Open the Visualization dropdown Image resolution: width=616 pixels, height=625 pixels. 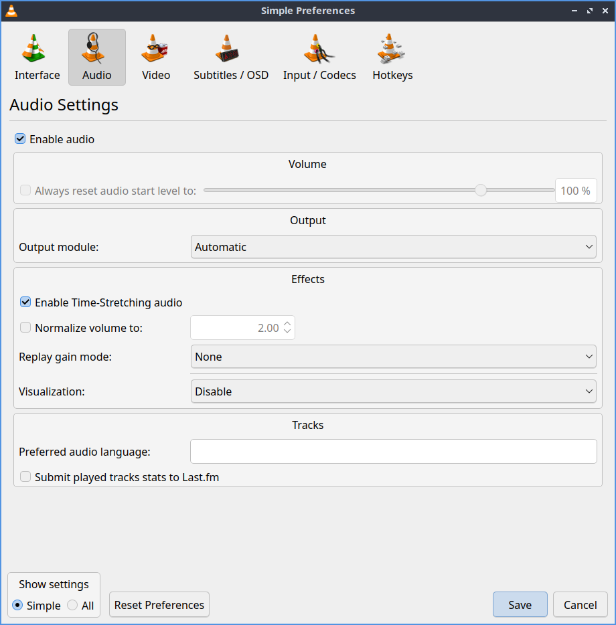coord(393,391)
